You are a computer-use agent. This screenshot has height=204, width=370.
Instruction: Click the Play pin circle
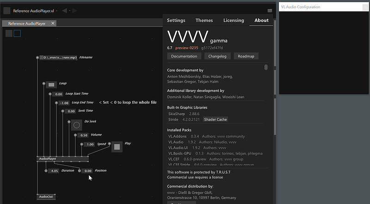pyautogui.click(x=109, y=143)
